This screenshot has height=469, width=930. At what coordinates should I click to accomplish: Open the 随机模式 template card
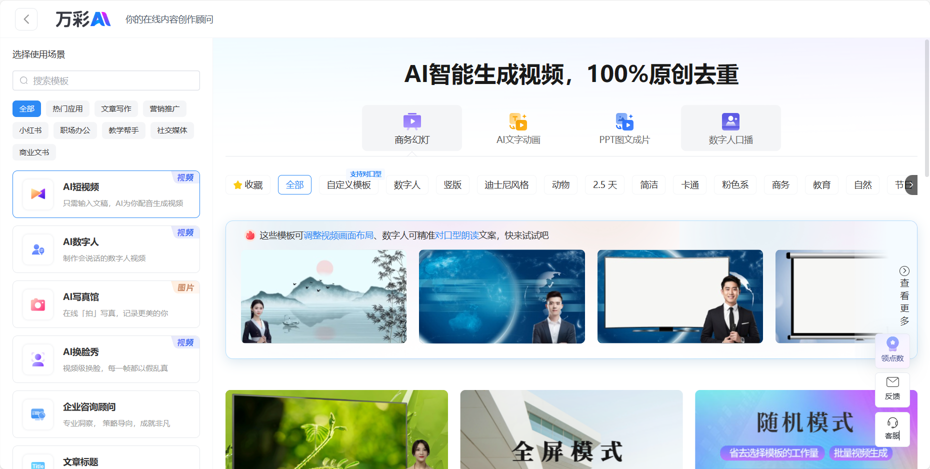[x=805, y=429]
